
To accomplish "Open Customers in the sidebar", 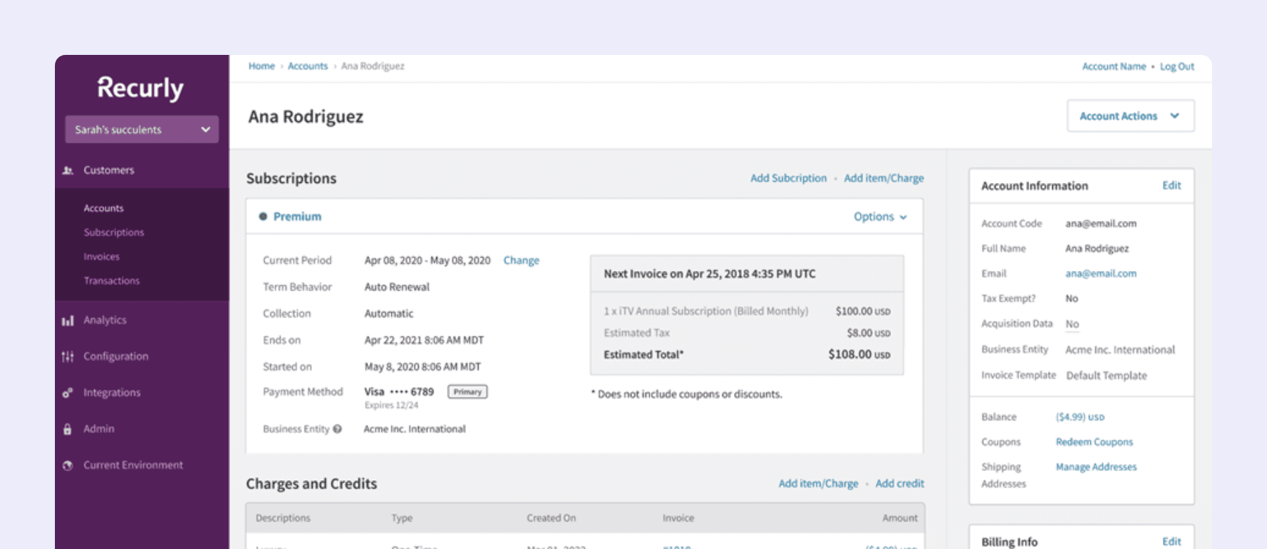I will [x=108, y=170].
